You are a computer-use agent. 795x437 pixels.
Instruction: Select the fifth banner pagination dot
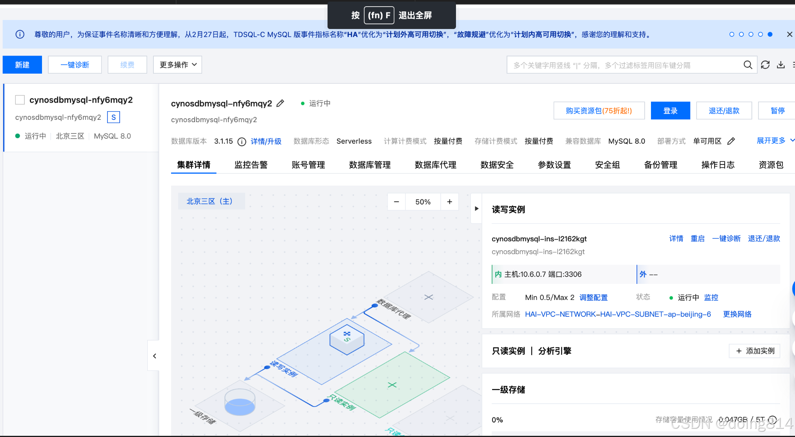[770, 34]
